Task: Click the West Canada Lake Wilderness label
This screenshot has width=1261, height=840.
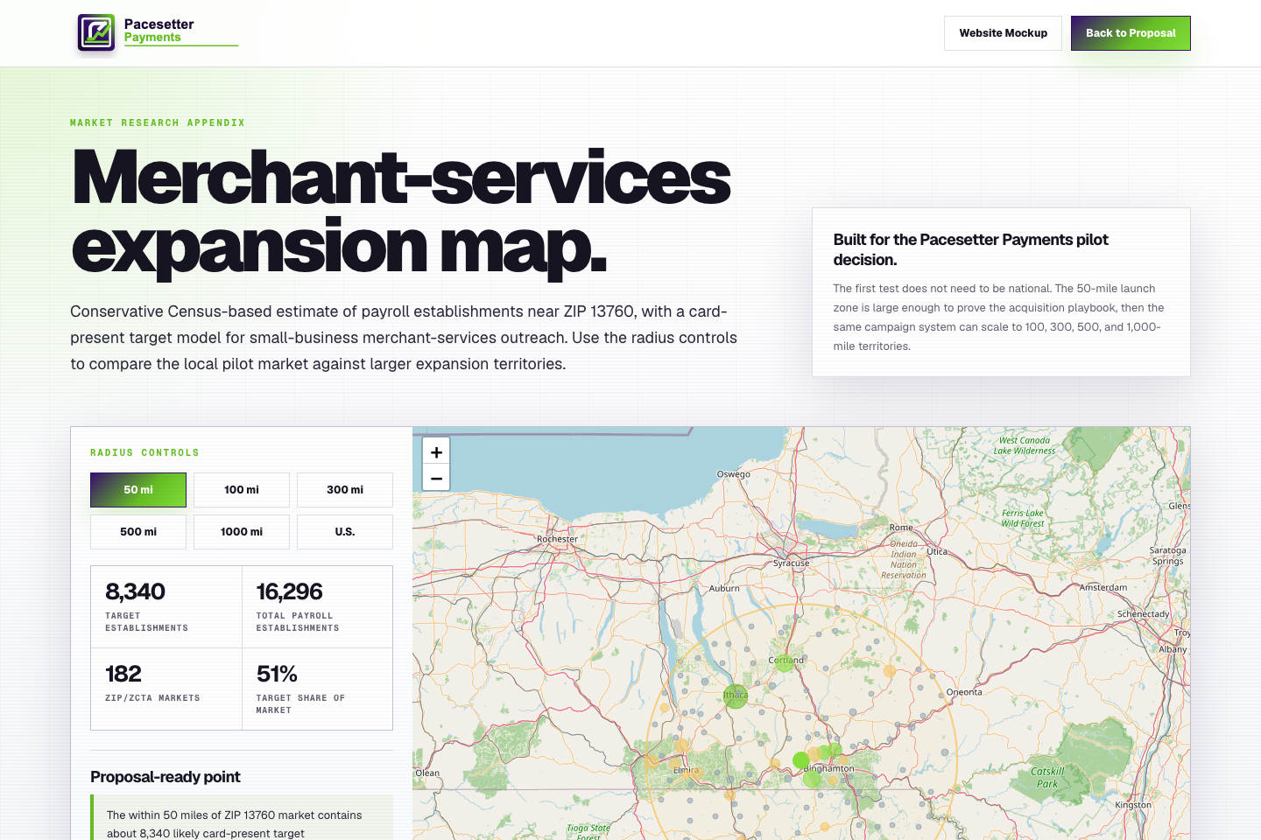Action: tap(1025, 445)
